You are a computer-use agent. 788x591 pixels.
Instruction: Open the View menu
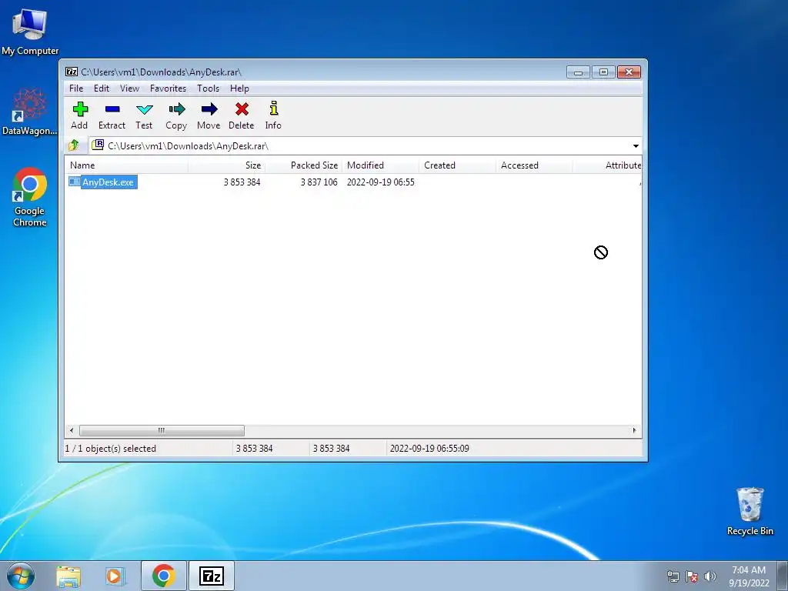129,88
